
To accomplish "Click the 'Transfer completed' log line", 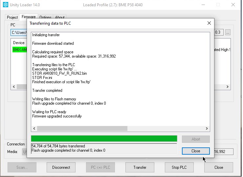I will tap(47, 90).
